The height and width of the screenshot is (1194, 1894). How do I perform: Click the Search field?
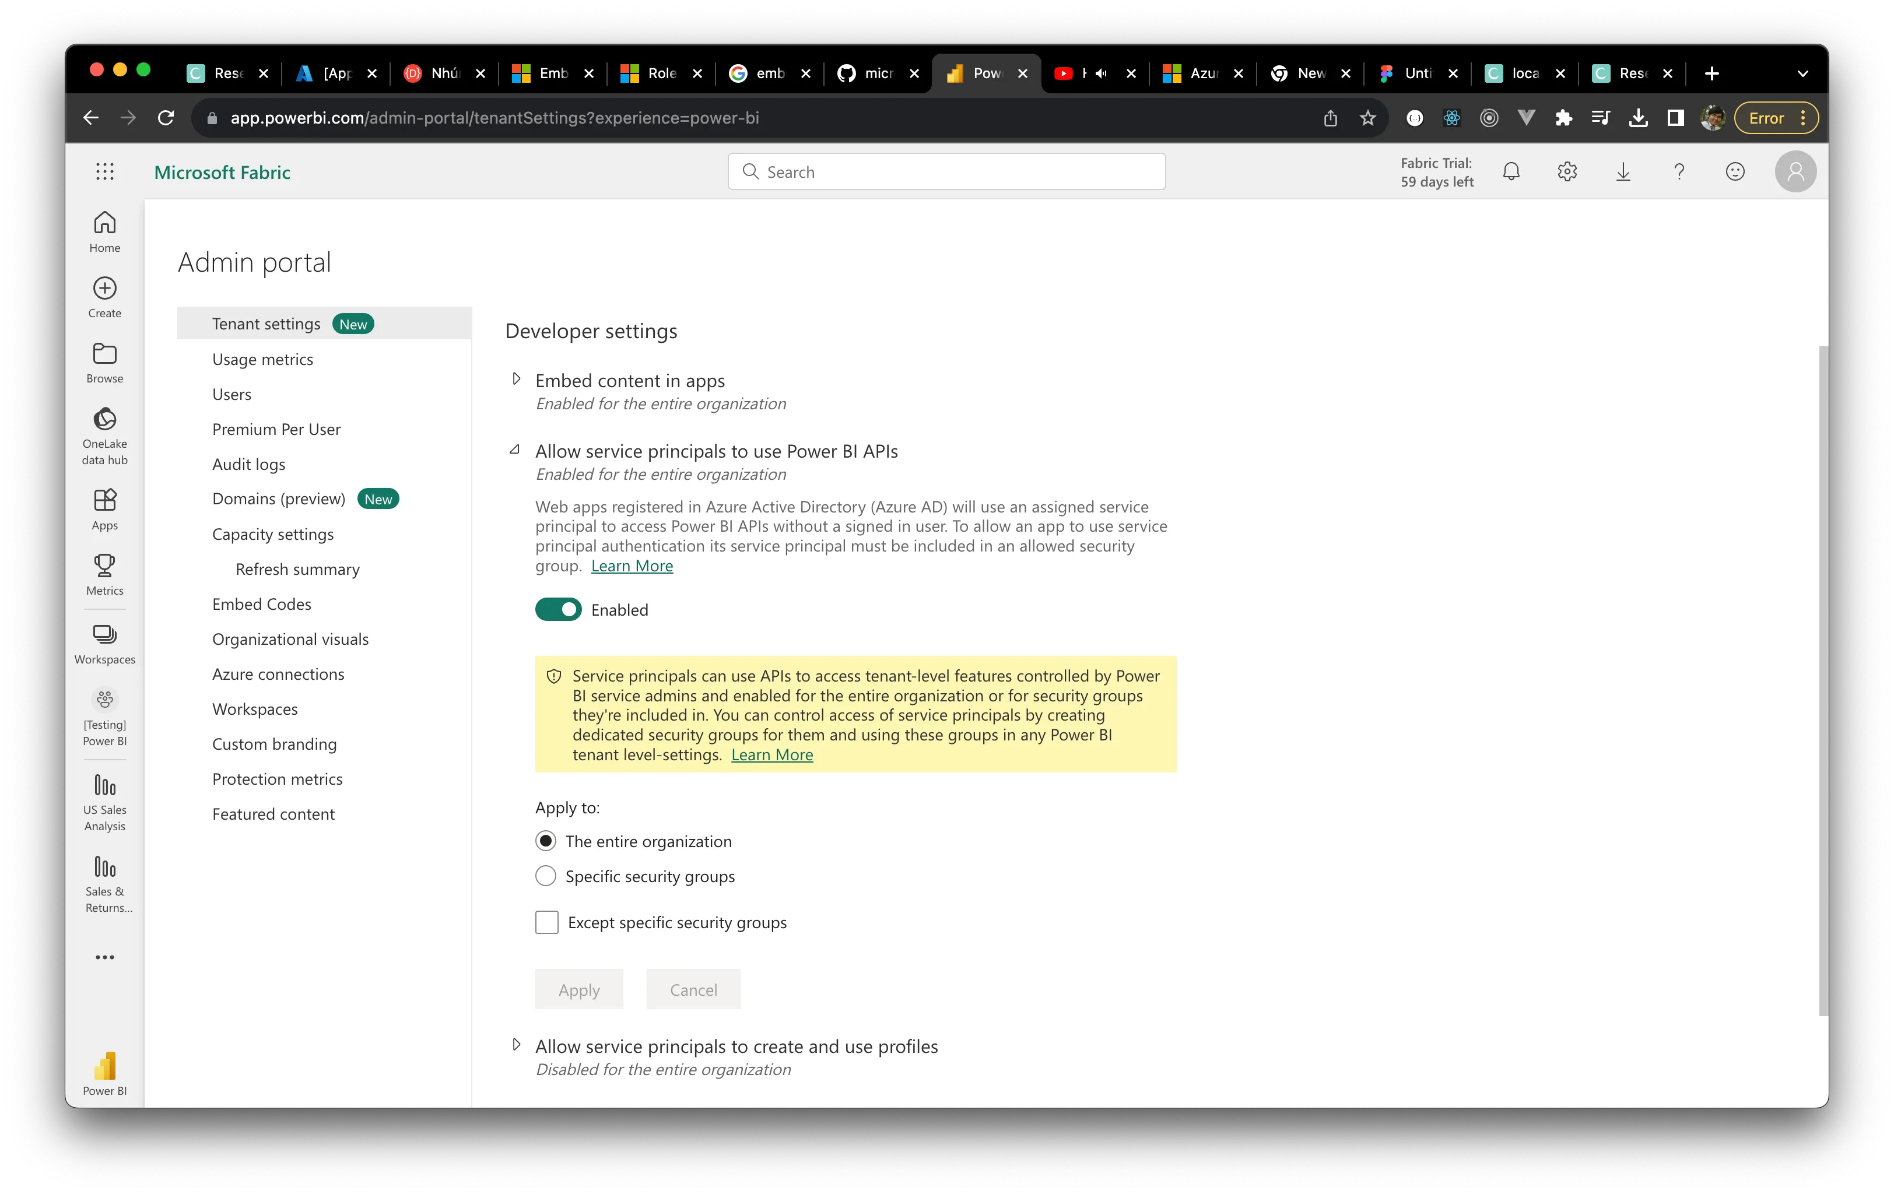pos(945,171)
